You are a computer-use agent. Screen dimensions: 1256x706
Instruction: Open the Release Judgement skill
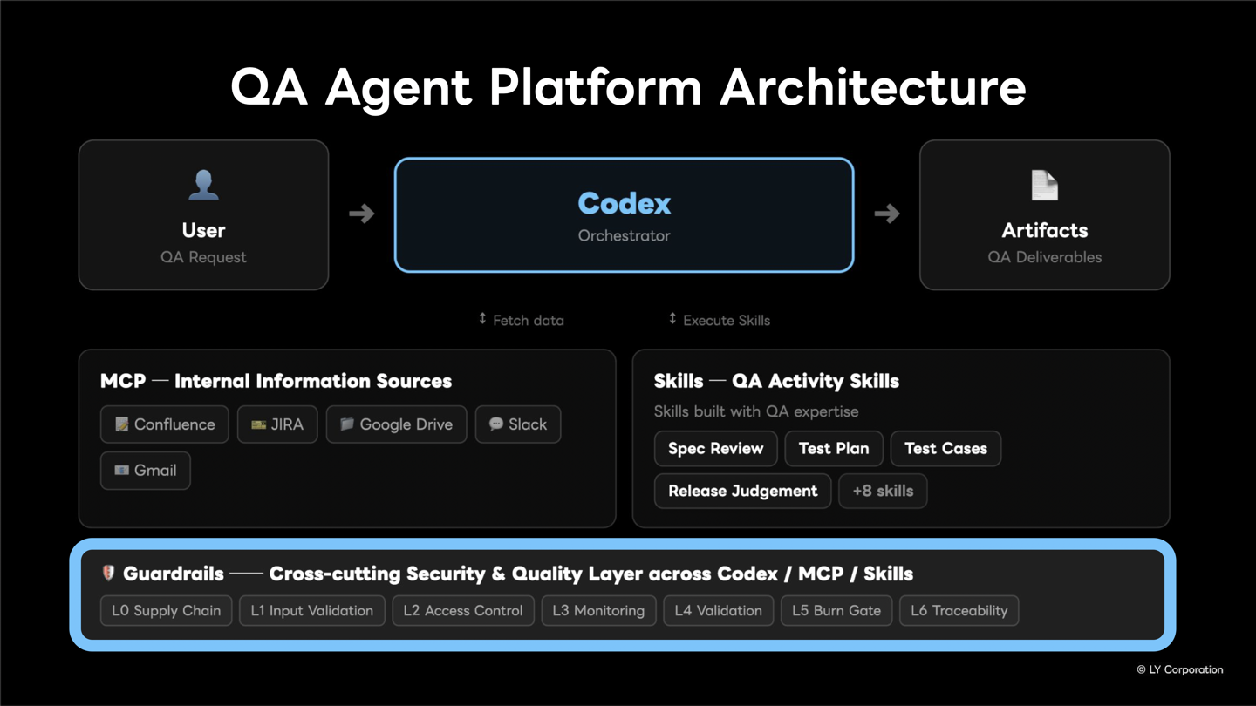(742, 492)
